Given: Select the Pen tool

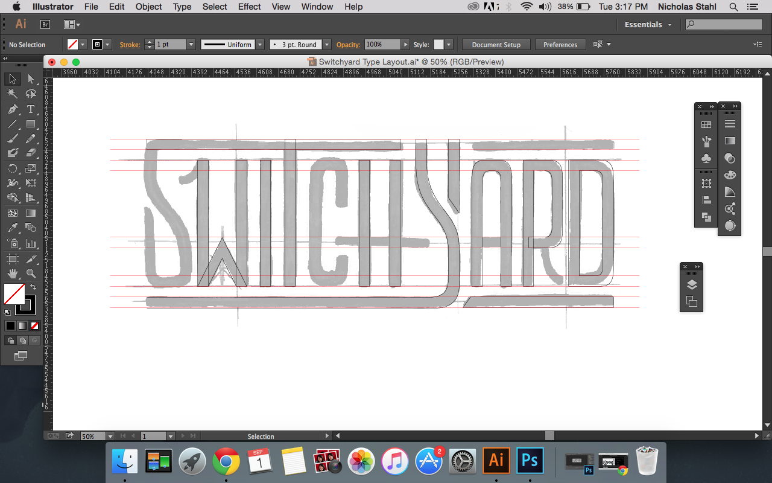Looking at the screenshot, I should click(12, 109).
